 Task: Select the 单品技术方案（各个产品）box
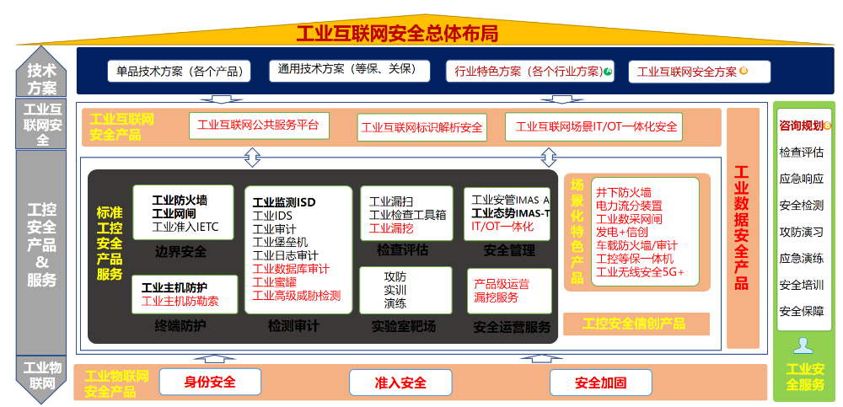pyautogui.click(x=179, y=71)
